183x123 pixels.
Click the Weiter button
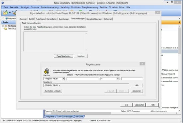[123, 91]
